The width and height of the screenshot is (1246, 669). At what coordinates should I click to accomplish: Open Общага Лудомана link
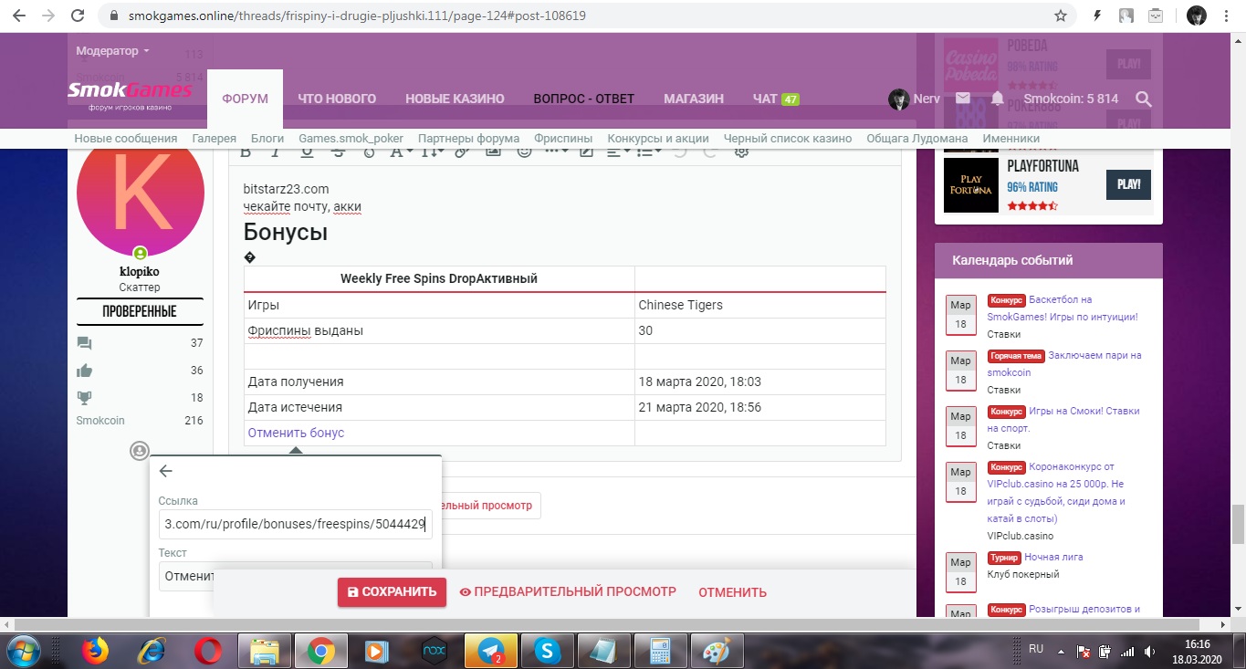click(917, 139)
